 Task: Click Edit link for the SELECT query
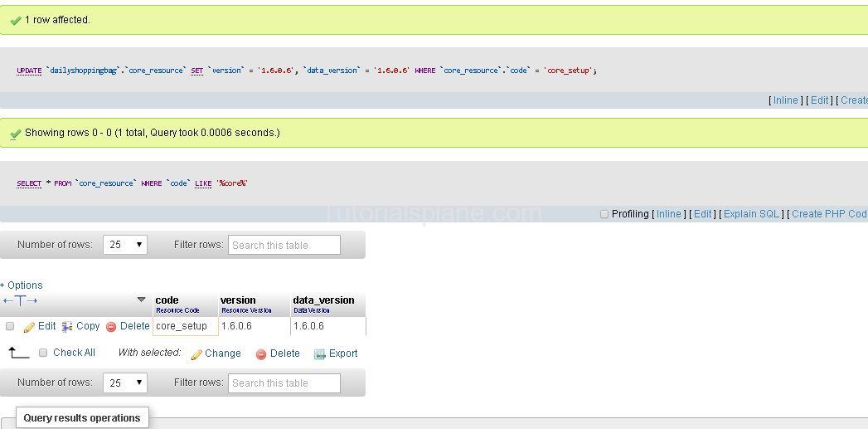coord(702,214)
